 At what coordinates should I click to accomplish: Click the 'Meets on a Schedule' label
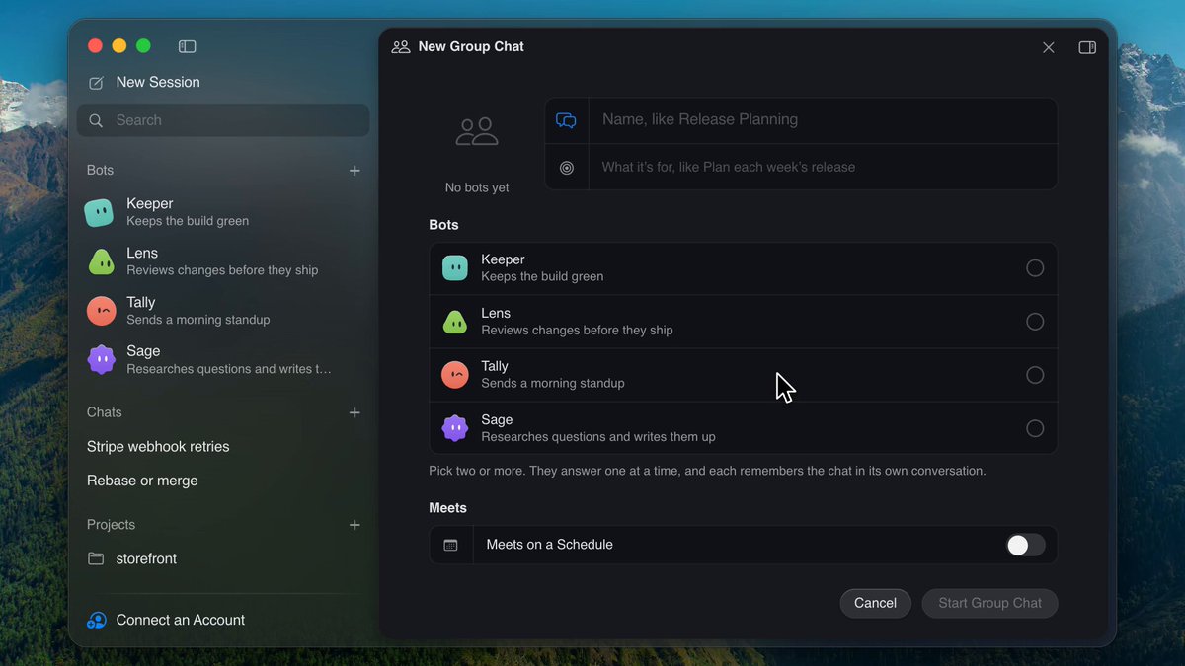pyautogui.click(x=549, y=545)
